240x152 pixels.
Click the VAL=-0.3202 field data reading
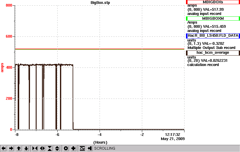[x=213, y=44]
